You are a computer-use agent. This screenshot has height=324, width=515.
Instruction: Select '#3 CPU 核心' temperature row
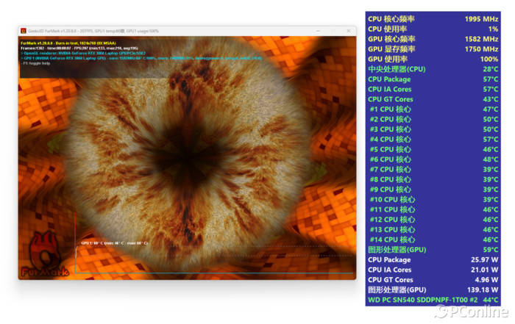click(433, 129)
